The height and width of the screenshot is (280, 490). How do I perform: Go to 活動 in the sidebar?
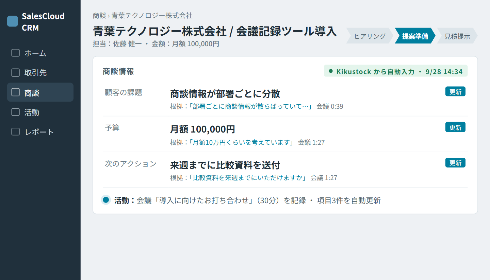tap(40, 112)
